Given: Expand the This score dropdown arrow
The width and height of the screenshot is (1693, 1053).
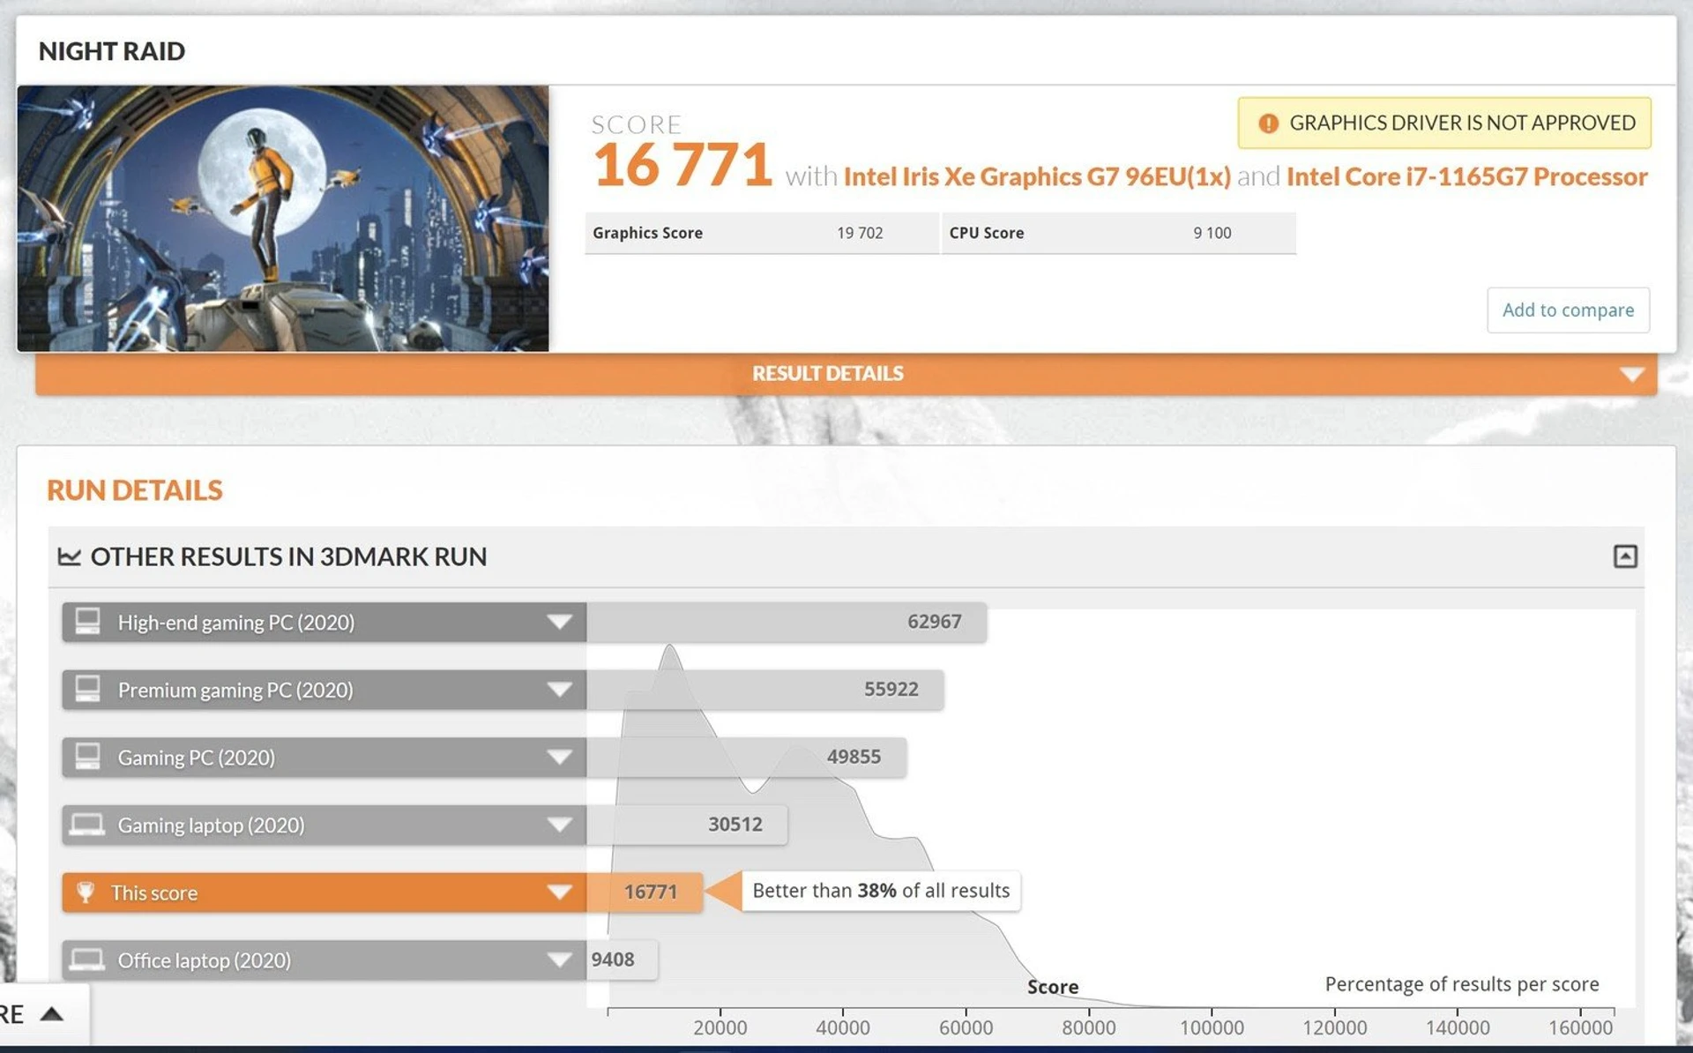Looking at the screenshot, I should 559,892.
